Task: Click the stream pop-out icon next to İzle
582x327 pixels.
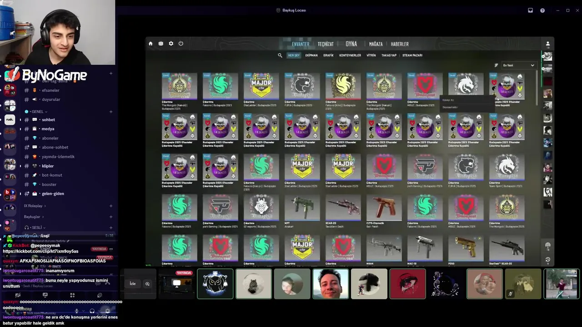Action: tap(147, 284)
